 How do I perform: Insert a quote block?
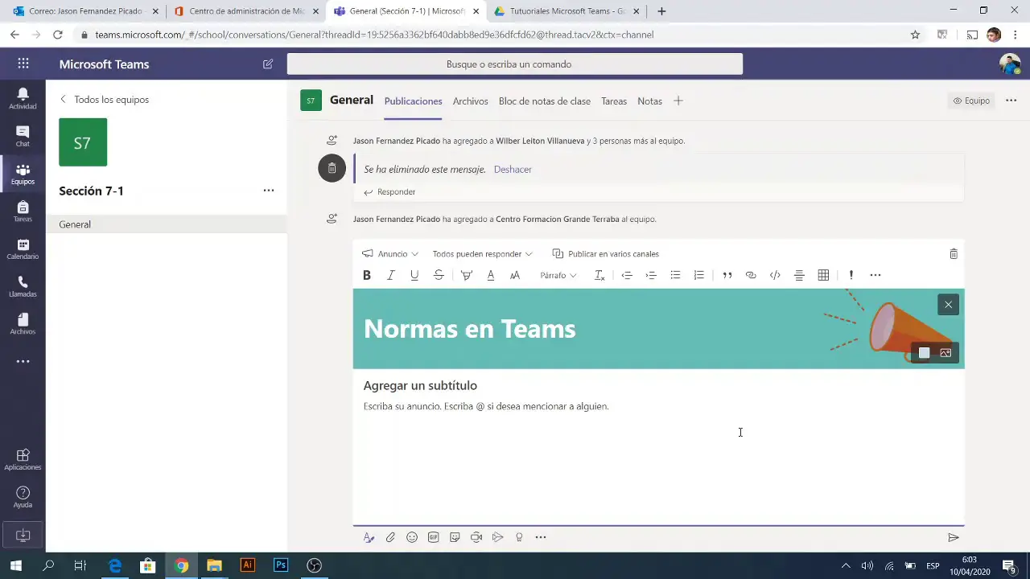tap(727, 275)
